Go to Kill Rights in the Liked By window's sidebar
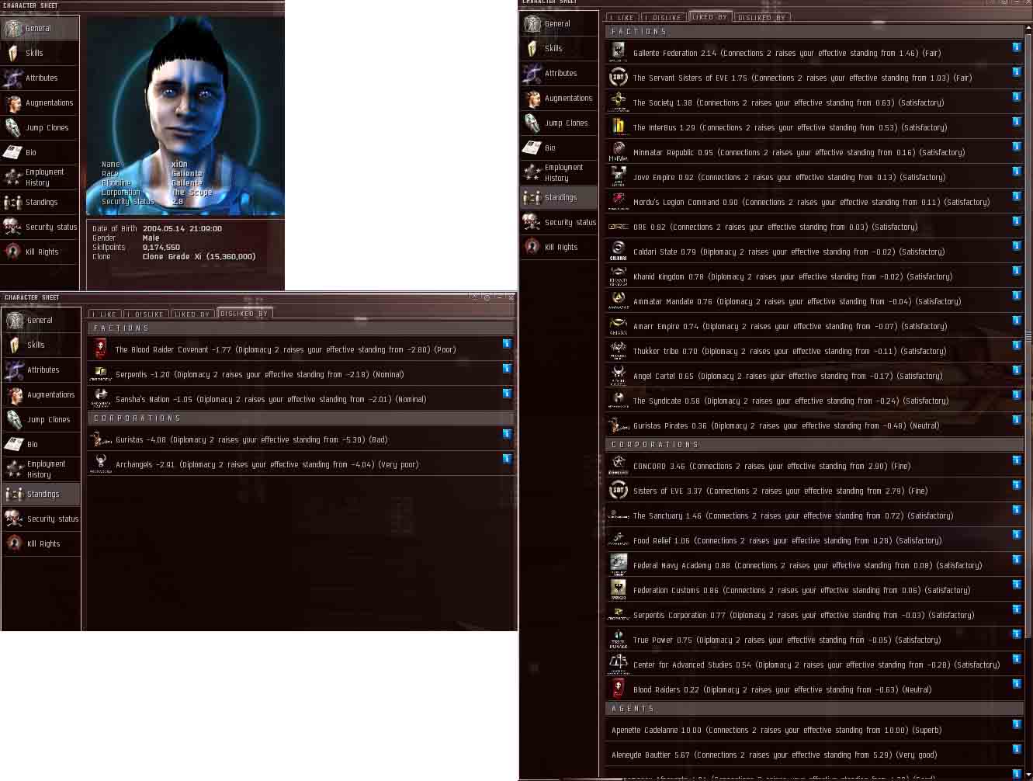 559,247
